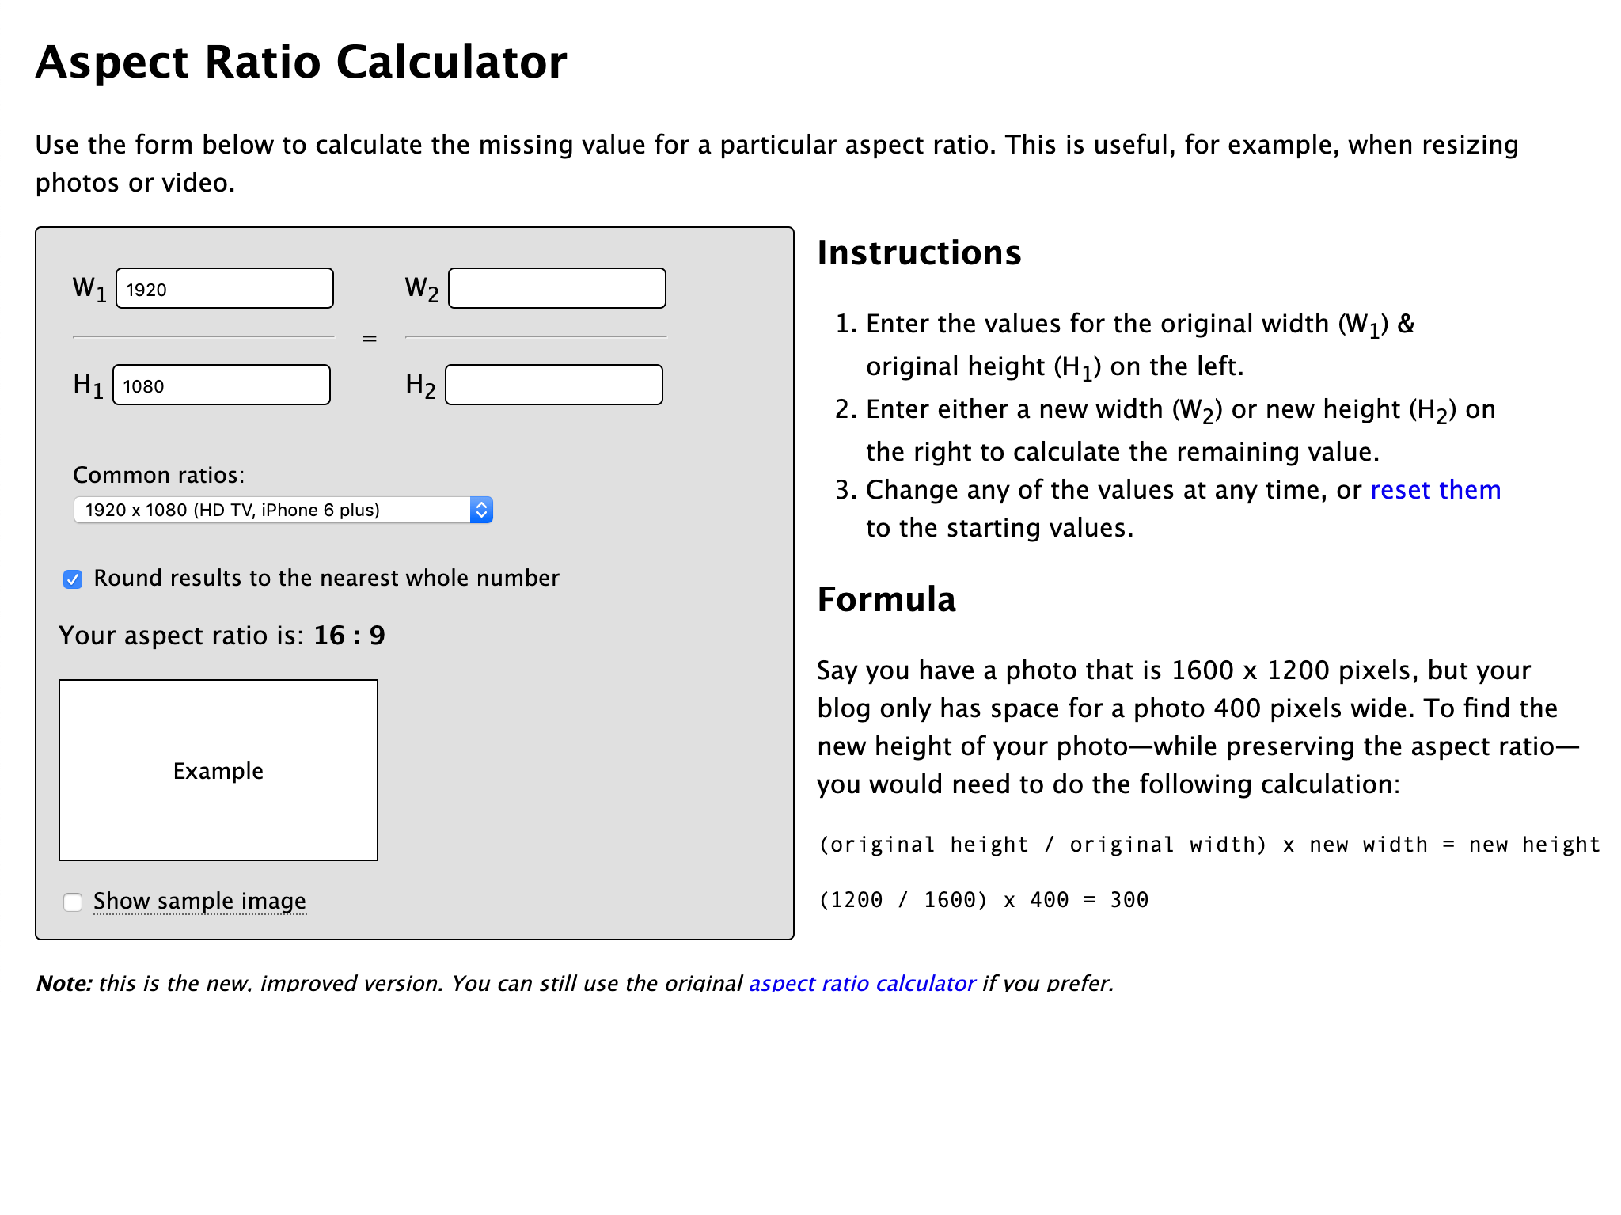Click the Show sample image label
The height and width of the screenshot is (1215, 1621).
[199, 901]
